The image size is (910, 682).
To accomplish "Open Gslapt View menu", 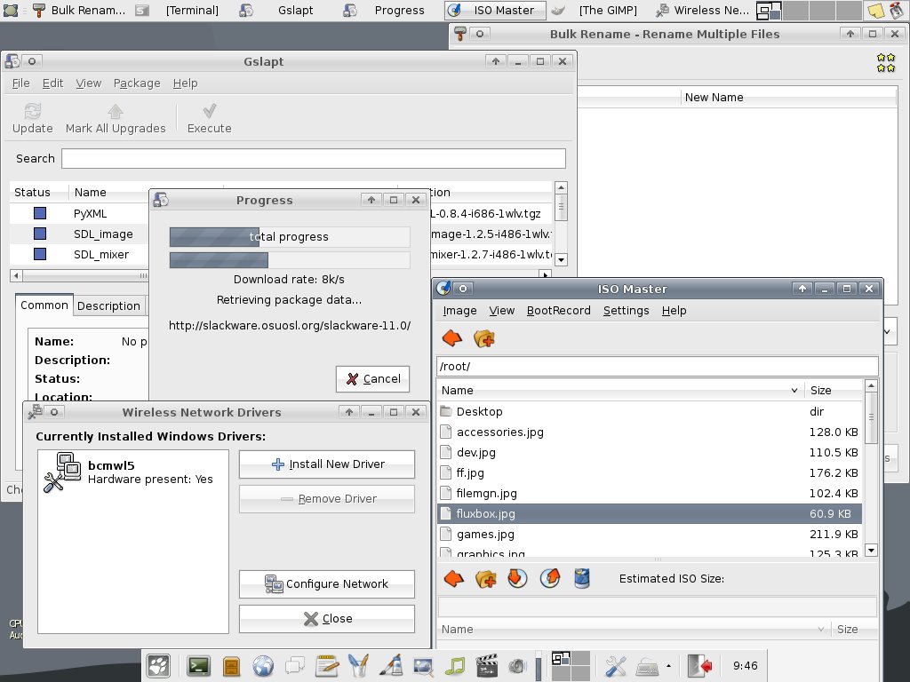I will [88, 83].
